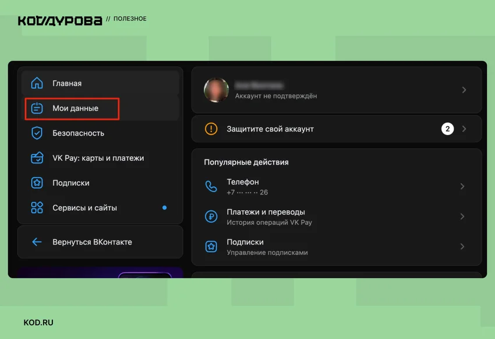The width and height of the screenshot is (495, 339).
Task: Click the VK Pay wallet icon
Action: [x=37, y=158]
